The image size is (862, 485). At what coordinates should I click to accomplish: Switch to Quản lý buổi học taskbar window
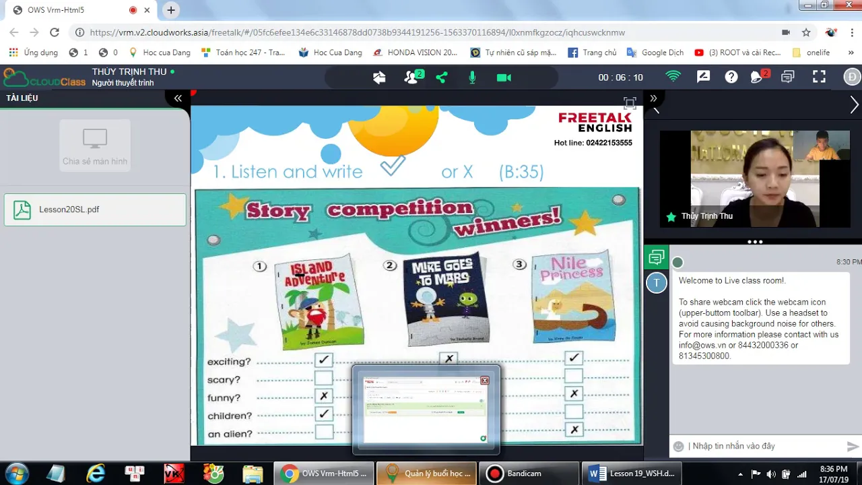(x=427, y=474)
